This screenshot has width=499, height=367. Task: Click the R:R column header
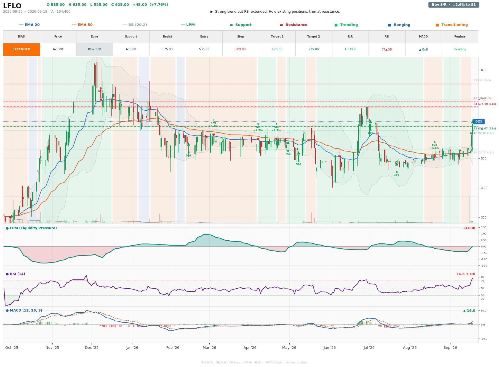[350, 37]
